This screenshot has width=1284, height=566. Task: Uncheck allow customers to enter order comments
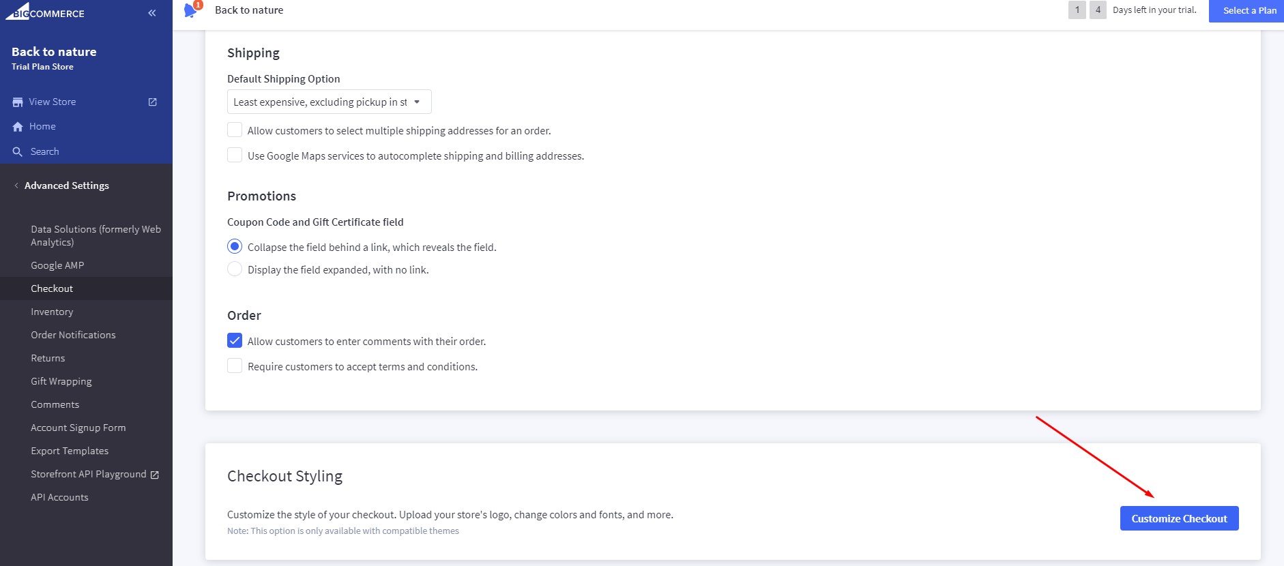235,341
